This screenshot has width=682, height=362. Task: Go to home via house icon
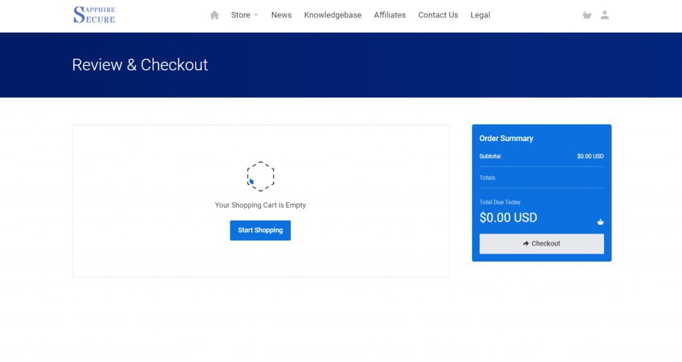click(x=214, y=15)
